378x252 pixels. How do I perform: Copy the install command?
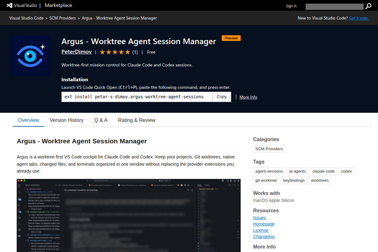(x=222, y=97)
